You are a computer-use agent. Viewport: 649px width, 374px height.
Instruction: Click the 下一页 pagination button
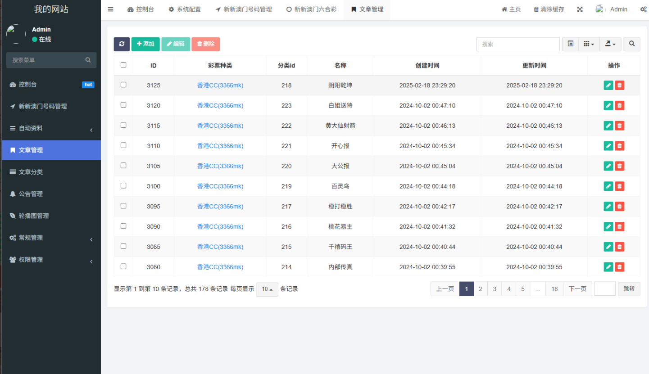pos(577,289)
